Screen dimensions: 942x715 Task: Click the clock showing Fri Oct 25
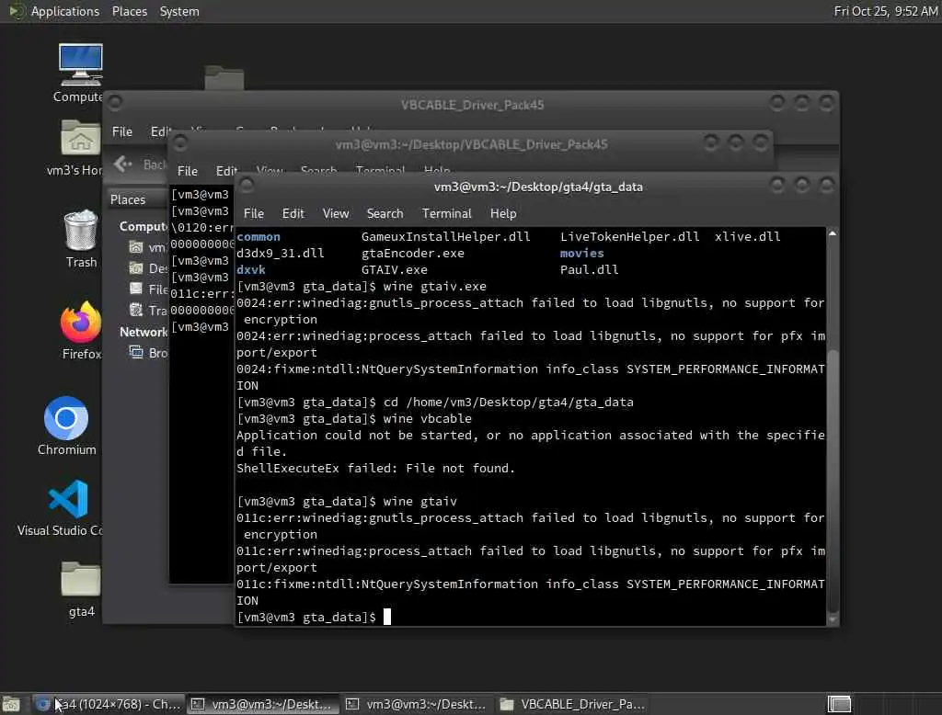886,11
